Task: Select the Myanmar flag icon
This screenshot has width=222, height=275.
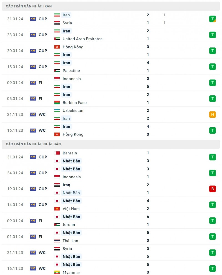Action: pyautogui.click(x=57, y=273)
